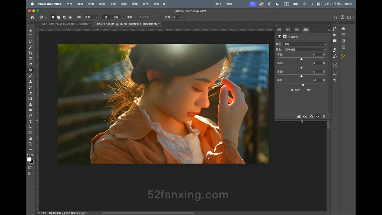Click the 源 button
Screen dimensions: 382x215
pos(106,17)
